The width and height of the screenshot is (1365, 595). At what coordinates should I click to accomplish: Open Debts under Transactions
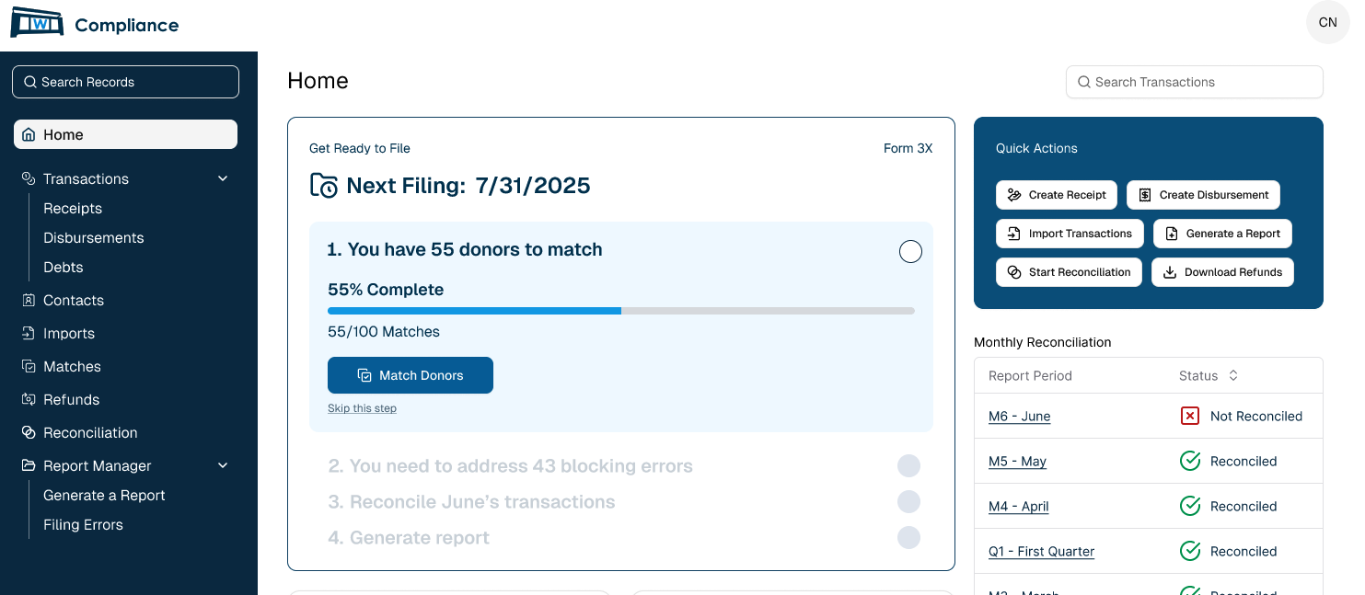coord(64,267)
